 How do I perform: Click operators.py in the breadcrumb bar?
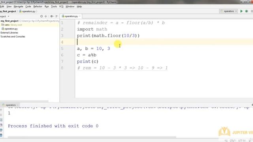27,11
